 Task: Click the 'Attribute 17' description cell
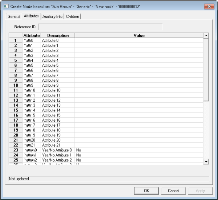pos(58,125)
